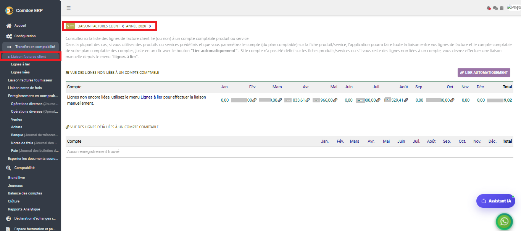
Task: Click Déc. 0,00 value in unlinked row
Action: pyautogui.click(x=481, y=100)
